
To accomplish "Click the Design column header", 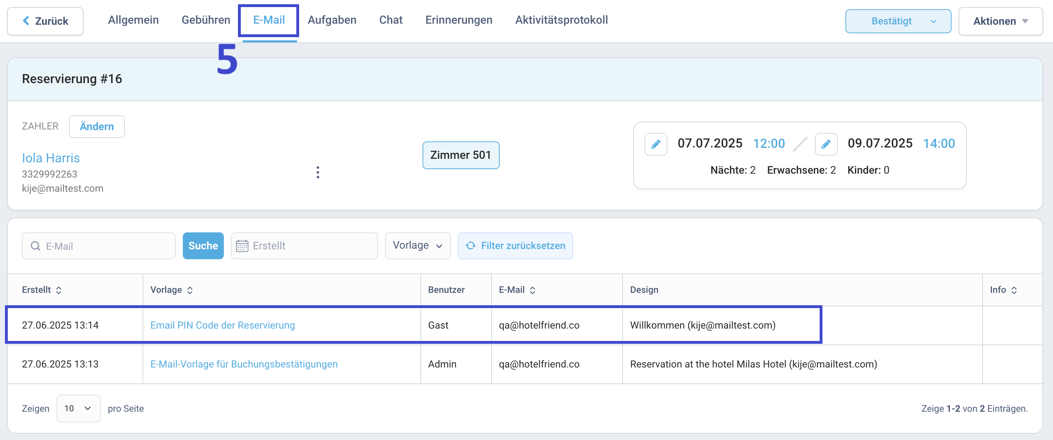I will tap(644, 290).
